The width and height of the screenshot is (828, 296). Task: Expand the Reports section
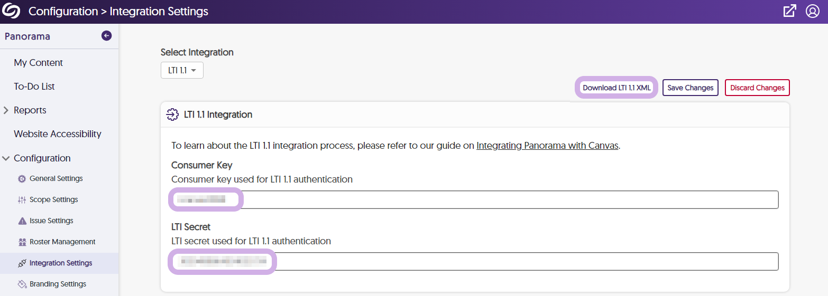click(x=6, y=110)
